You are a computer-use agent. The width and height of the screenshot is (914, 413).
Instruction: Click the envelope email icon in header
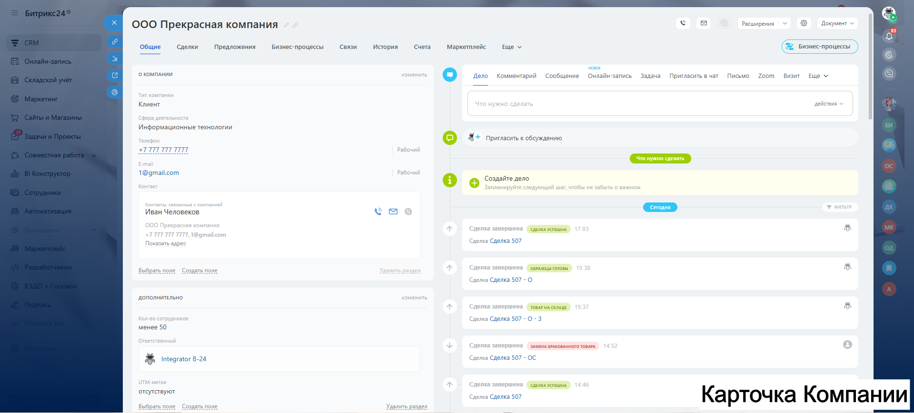pos(704,23)
